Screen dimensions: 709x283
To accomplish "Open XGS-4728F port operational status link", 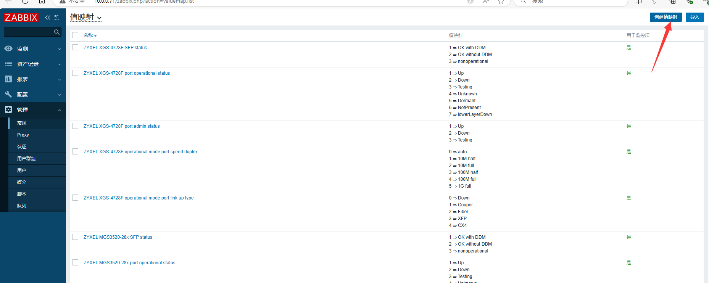I will (x=127, y=73).
